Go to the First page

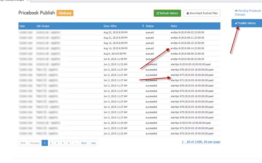point(23,143)
